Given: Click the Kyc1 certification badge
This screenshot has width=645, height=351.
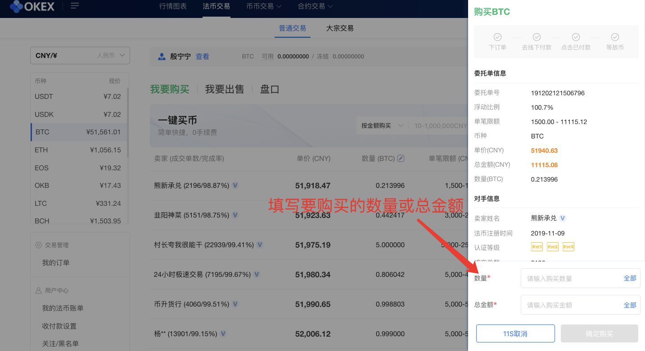Looking at the screenshot, I should tap(537, 246).
